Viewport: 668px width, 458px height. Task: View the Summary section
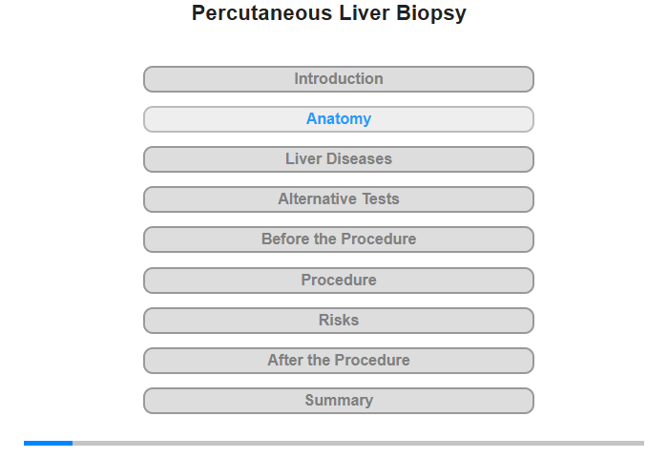pyautogui.click(x=339, y=401)
